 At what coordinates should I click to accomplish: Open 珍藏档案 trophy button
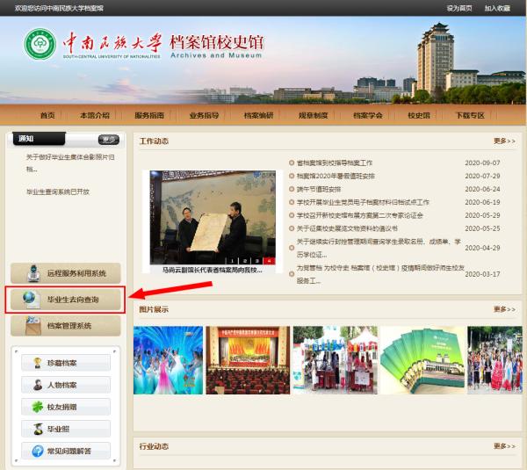click(65, 363)
